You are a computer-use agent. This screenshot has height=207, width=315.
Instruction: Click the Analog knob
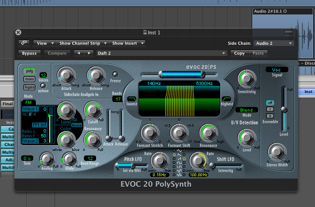click(x=47, y=159)
